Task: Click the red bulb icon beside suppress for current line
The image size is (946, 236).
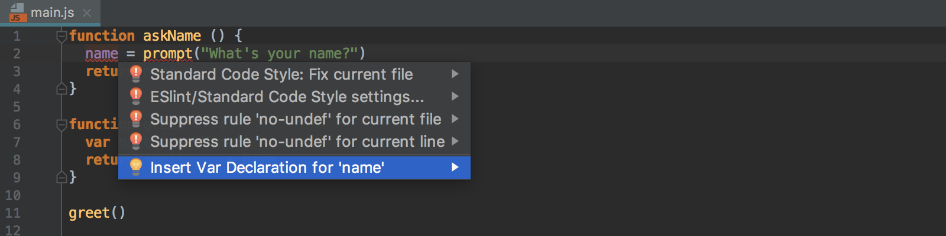Action: pos(136,141)
